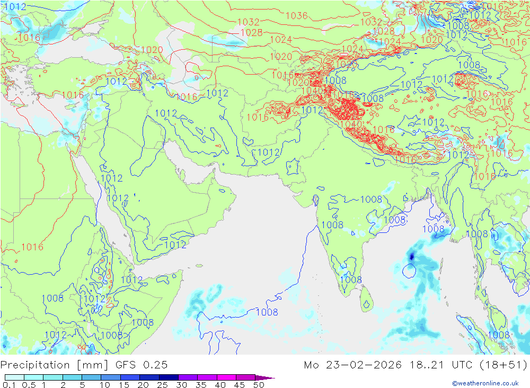Viewport: 530px width, 388px height.
Task: Click the small closed isobar circle in Bay of Bengal
Action: pos(409,270)
